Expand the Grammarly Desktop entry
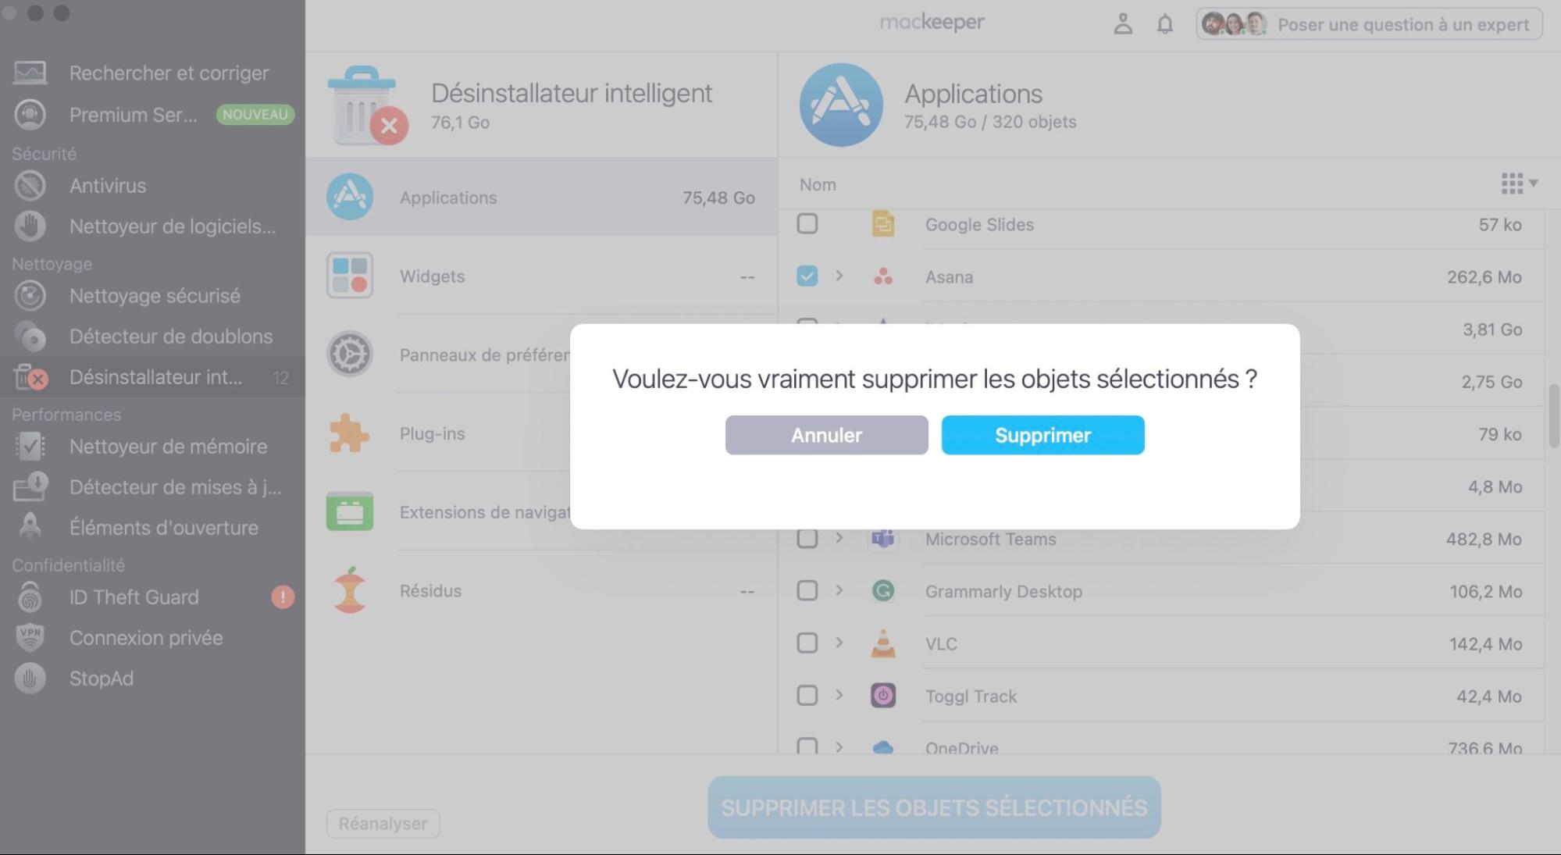Screen dimensions: 1561x855 coord(839,591)
